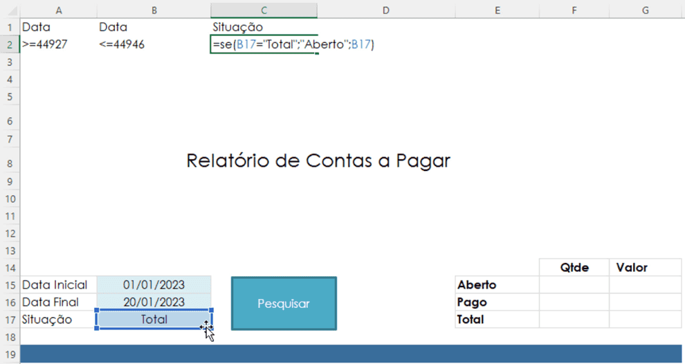
Task: Select the Data Inicial cell 01/01/2023
Action: pos(154,285)
